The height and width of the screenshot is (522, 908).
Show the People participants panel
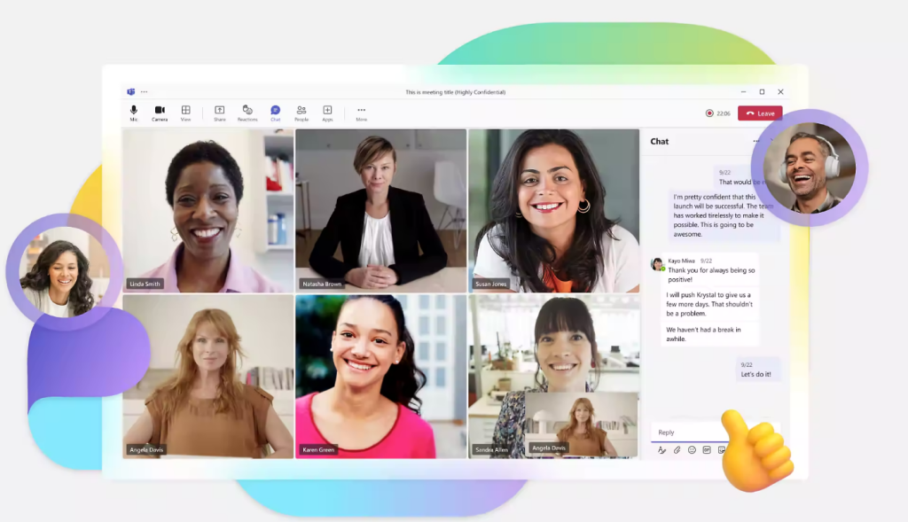click(x=301, y=112)
